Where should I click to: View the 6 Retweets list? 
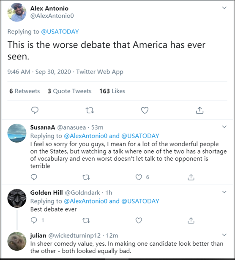coord(25,91)
